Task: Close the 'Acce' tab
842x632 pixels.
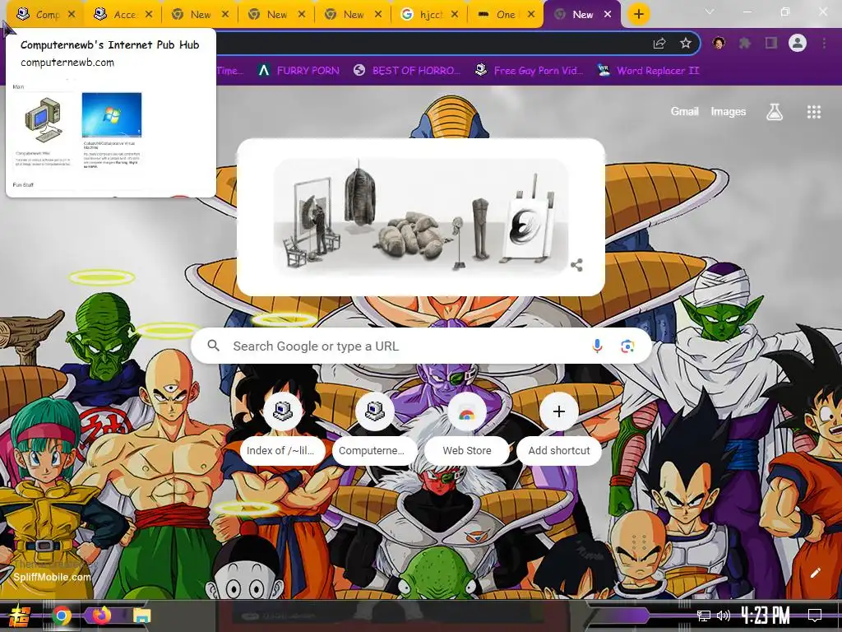Action: [x=149, y=15]
